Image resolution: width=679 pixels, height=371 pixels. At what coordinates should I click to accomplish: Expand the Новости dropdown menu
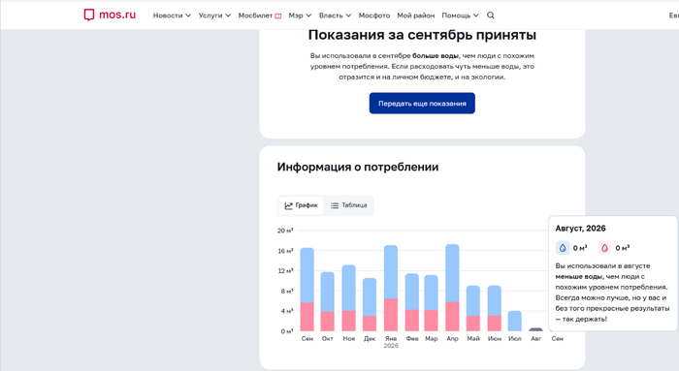tap(172, 15)
